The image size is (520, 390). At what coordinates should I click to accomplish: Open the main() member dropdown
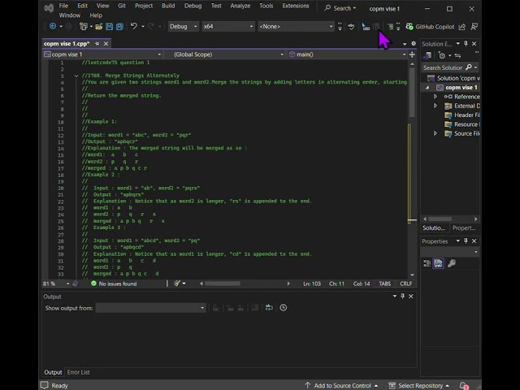coord(347,54)
